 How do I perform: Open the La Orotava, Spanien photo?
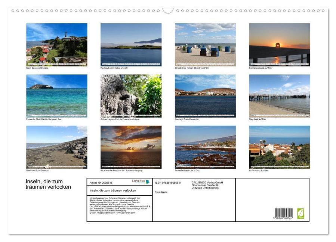279,147
